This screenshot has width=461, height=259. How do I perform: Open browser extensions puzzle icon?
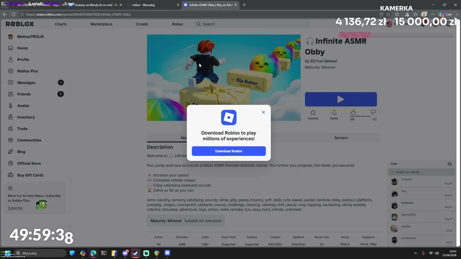[397, 14]
